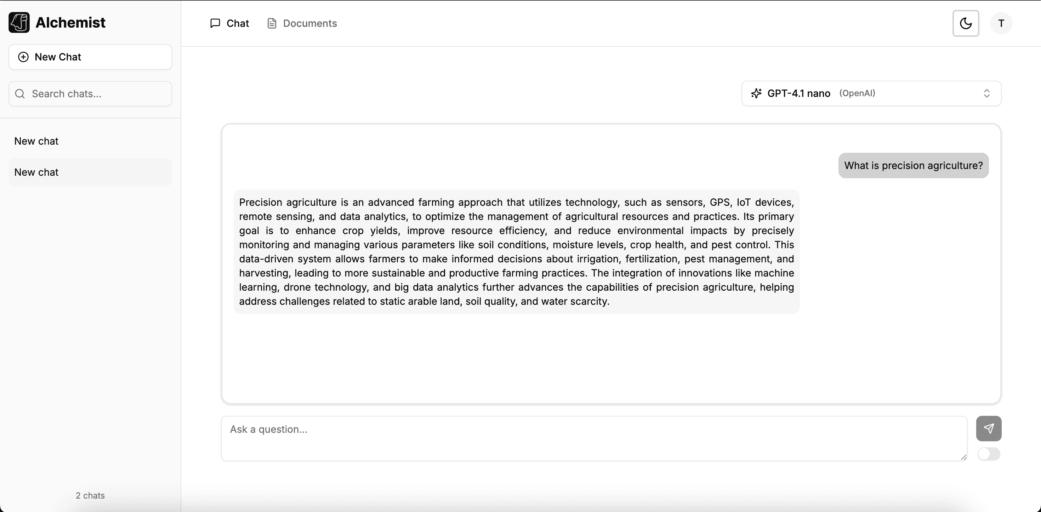Click the Ask a question text box
1041x512 pixels.
(x=594, y=438)
